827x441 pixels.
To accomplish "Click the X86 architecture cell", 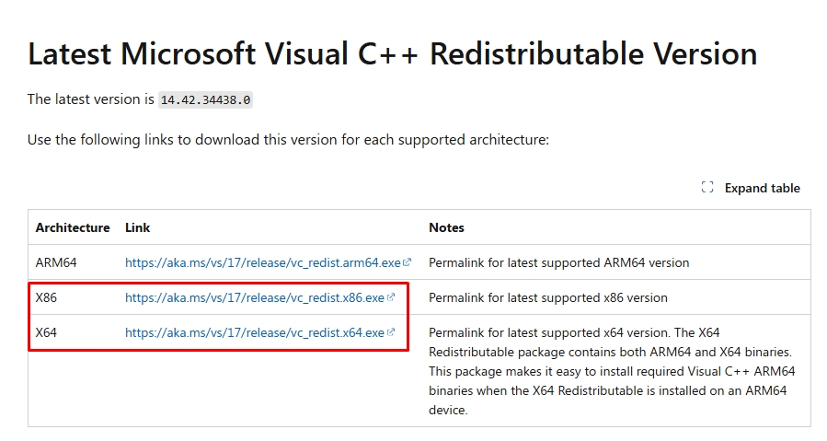I will tap(46, 297).
